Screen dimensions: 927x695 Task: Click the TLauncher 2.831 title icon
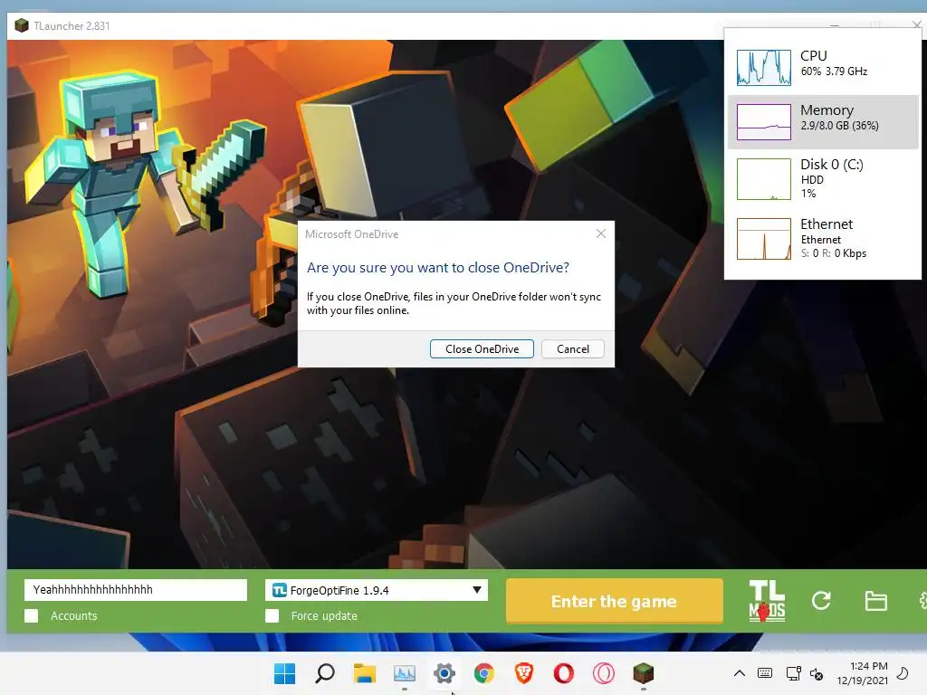pyautogui.click(x=22, y=25)
